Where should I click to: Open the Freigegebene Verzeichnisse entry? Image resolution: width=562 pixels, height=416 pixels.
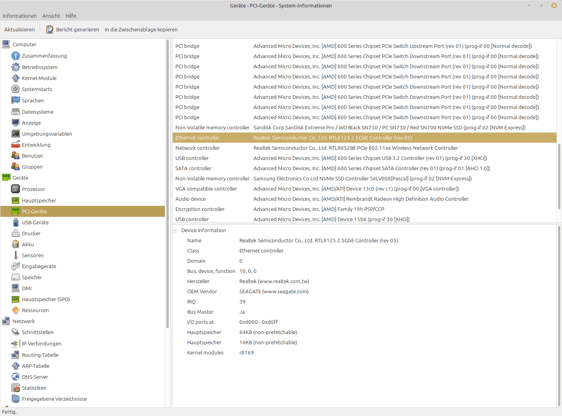point(54,399)
